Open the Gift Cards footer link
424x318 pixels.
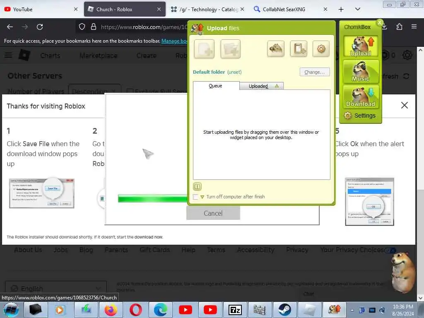[x=155, y=250]
